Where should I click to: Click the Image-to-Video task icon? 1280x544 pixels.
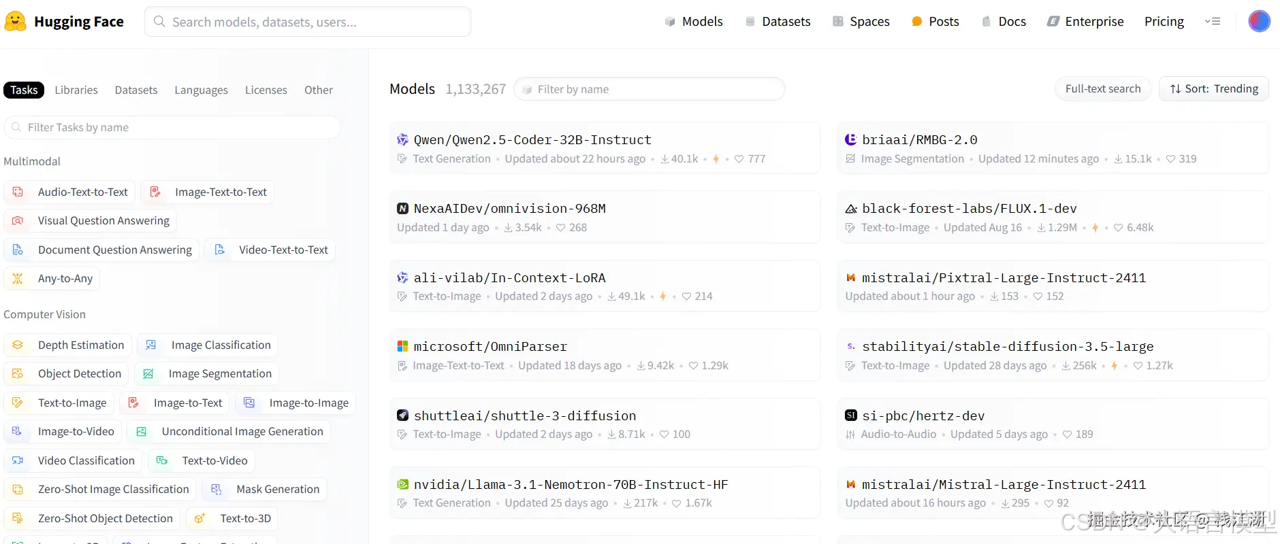point(18,432)
